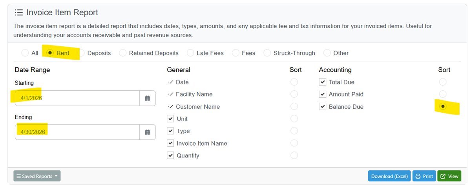Click the green View button
Screen dimensions: 471x188
click(449, 176)
